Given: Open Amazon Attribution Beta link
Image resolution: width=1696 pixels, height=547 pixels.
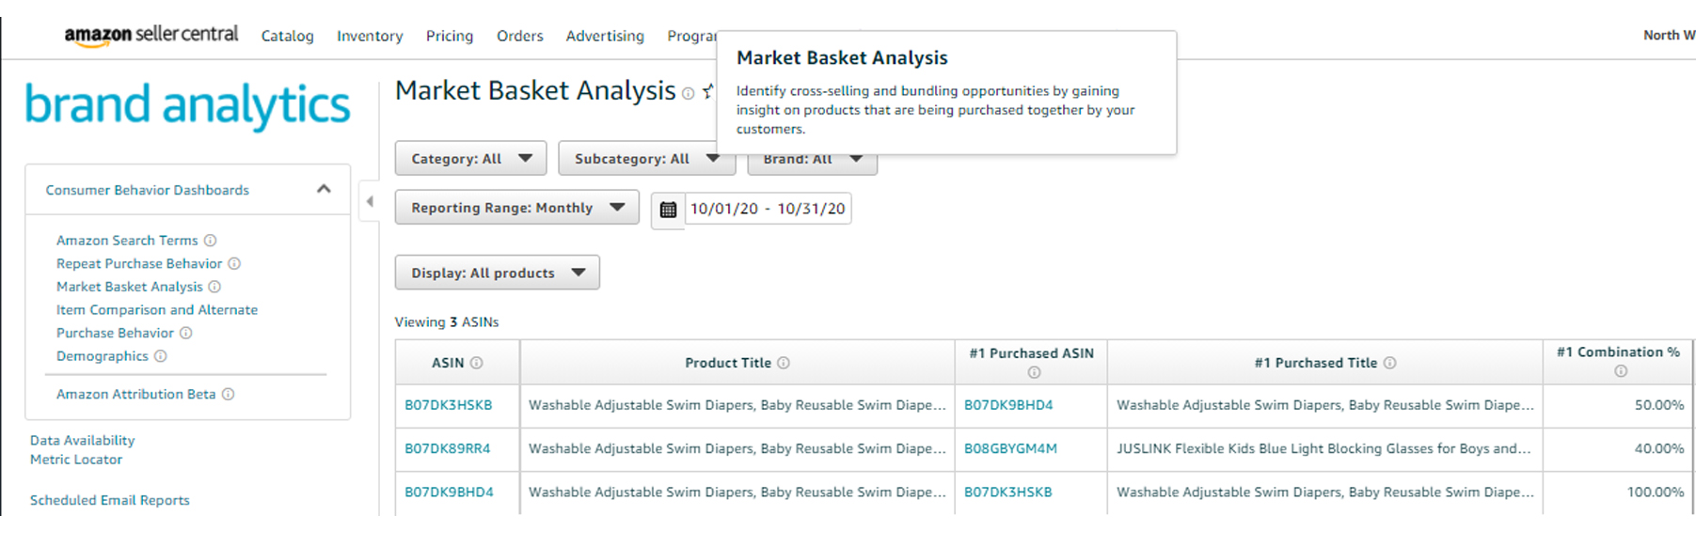Looking at the screenshot, I should 136,395.
